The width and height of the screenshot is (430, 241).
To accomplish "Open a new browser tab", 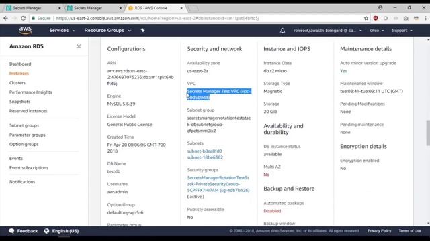I will point(193,8).
